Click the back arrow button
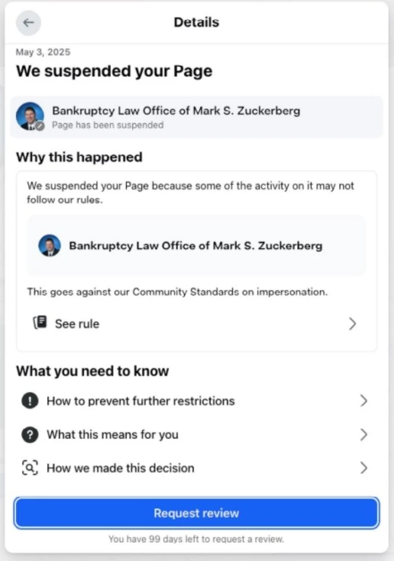394x561 pixels. click(28, 23)
